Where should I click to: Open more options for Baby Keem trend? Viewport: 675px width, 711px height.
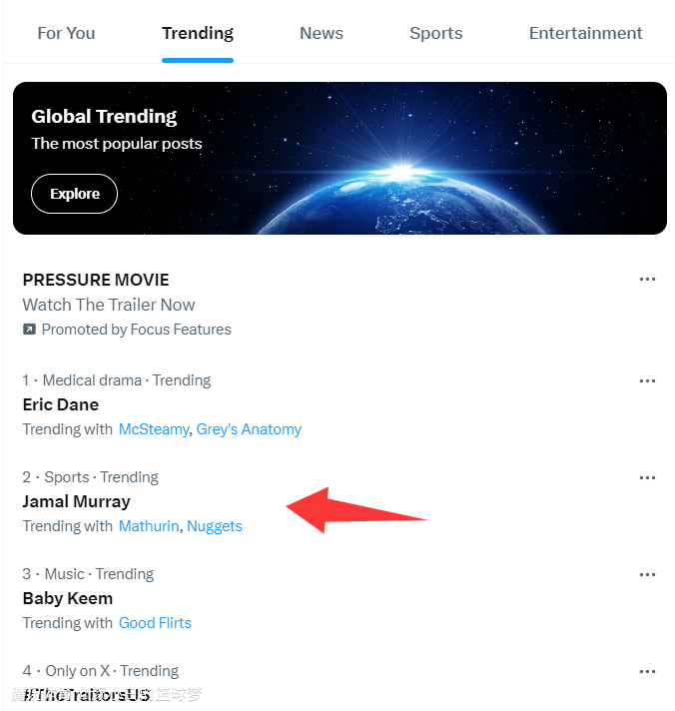[647, 574]
